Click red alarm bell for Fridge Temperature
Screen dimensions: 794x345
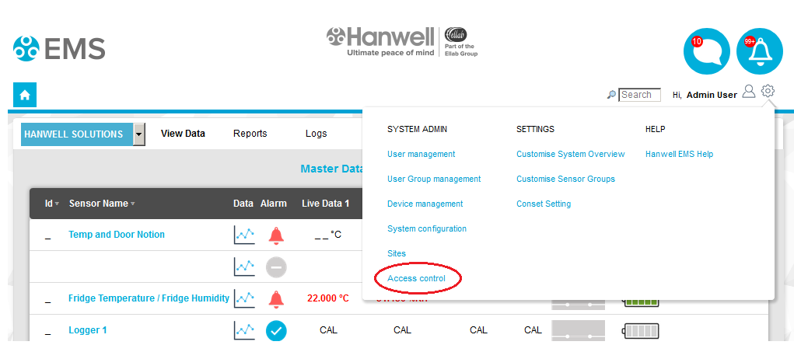[x=276, y=298]
